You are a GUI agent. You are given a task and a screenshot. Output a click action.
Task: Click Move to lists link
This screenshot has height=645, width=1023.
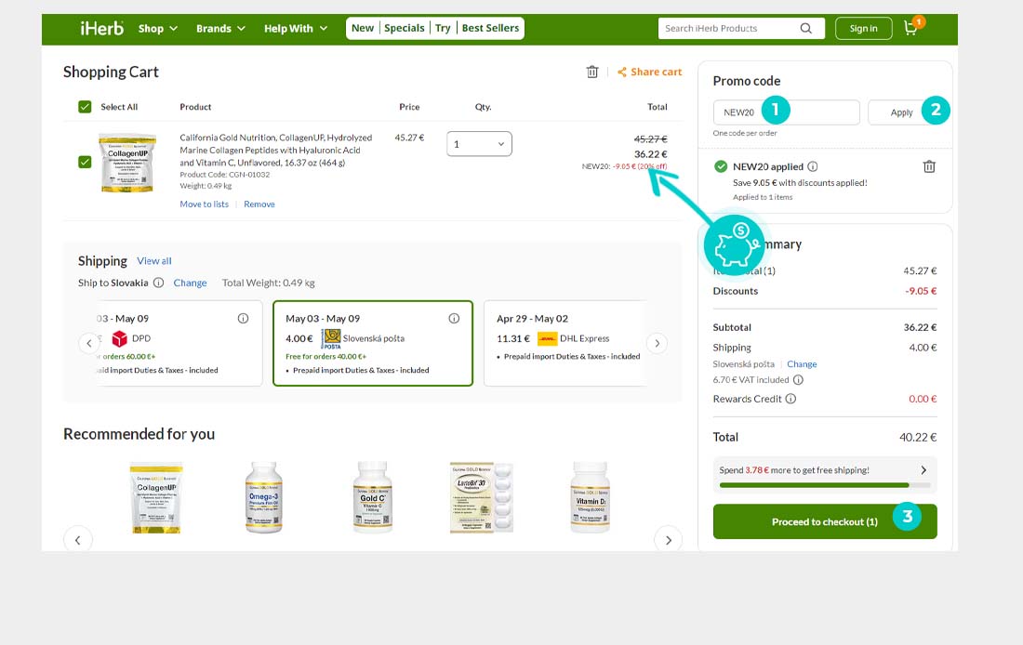(x=205, y=204)
